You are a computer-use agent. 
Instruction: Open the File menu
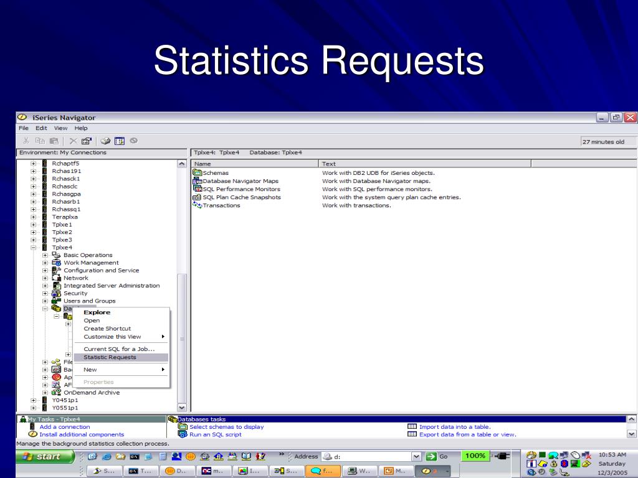(24, 128)
